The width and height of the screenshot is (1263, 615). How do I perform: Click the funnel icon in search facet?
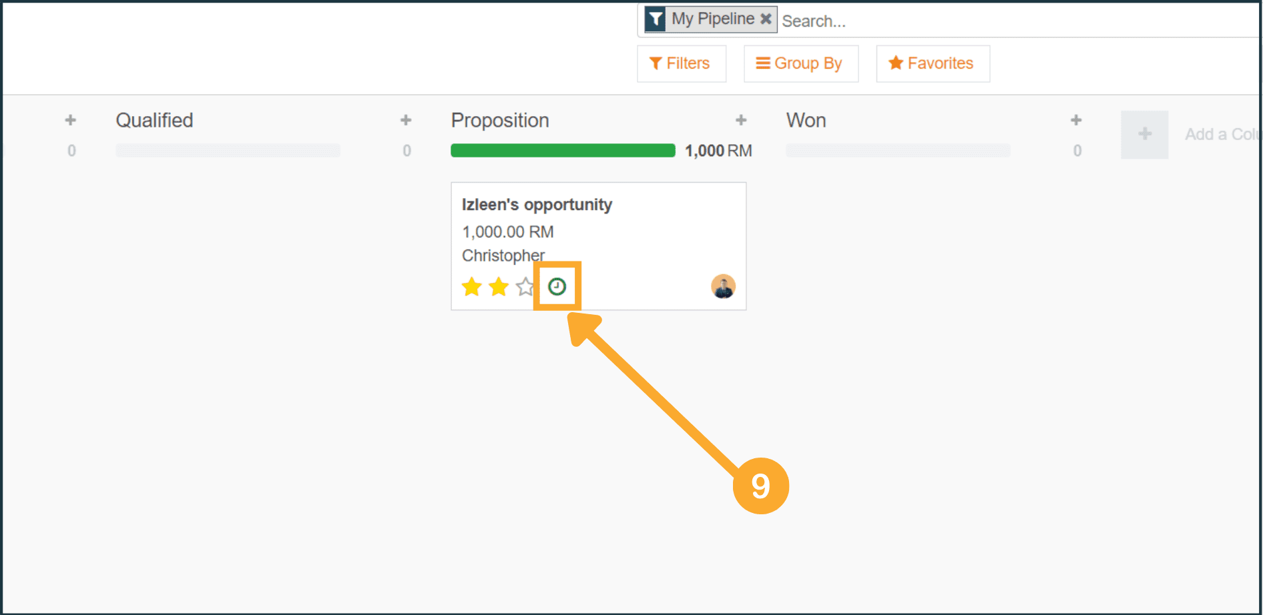[x=656, y=19]
